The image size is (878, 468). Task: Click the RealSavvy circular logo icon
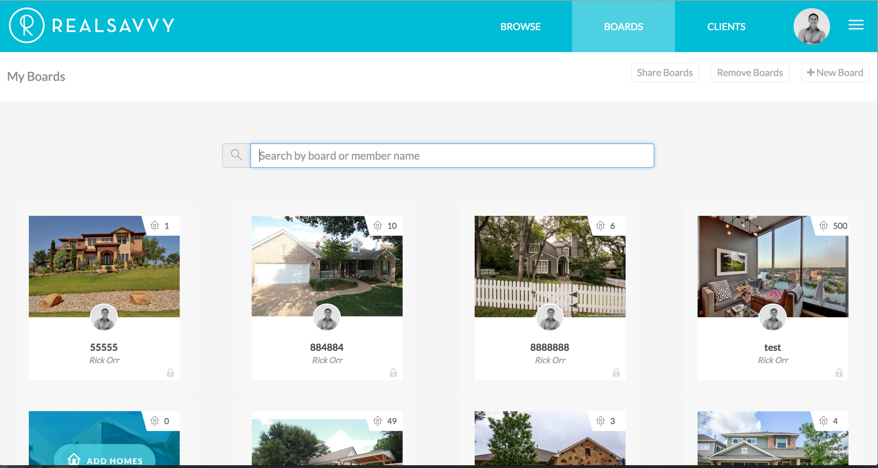tap(27, 26)
